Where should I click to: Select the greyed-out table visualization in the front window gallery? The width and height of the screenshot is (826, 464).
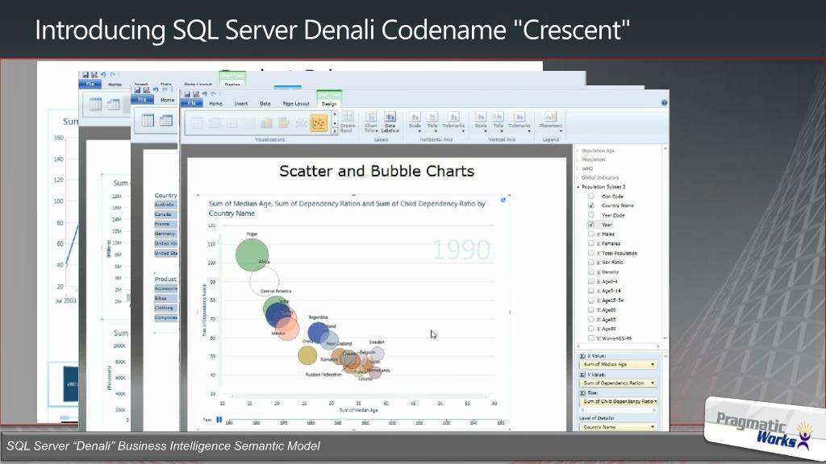click(x=197, y=123)
